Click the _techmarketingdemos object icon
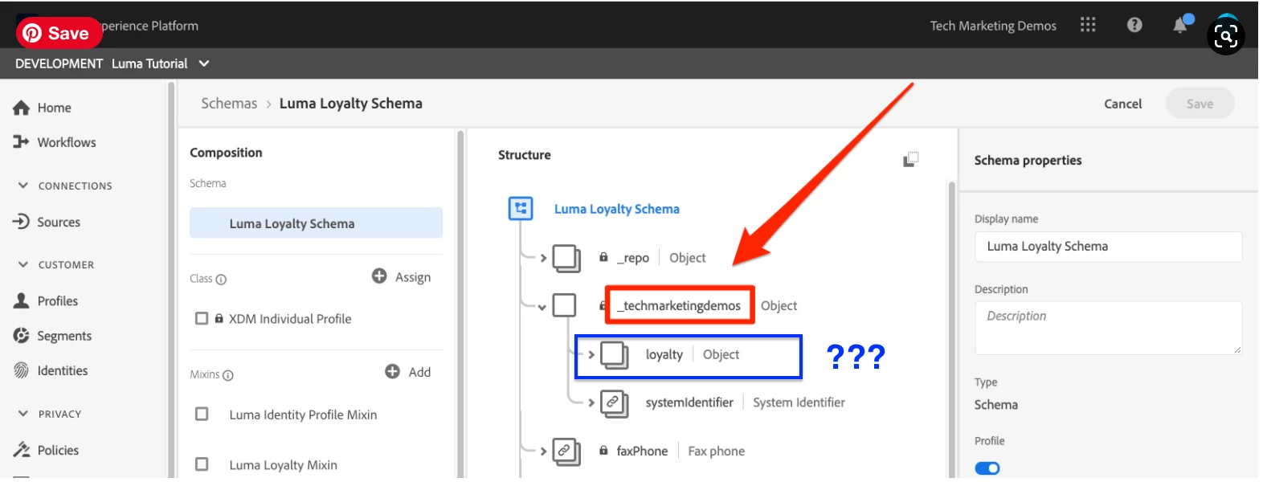The width and height of the screenshot is (1263, 482). point(565,305)
